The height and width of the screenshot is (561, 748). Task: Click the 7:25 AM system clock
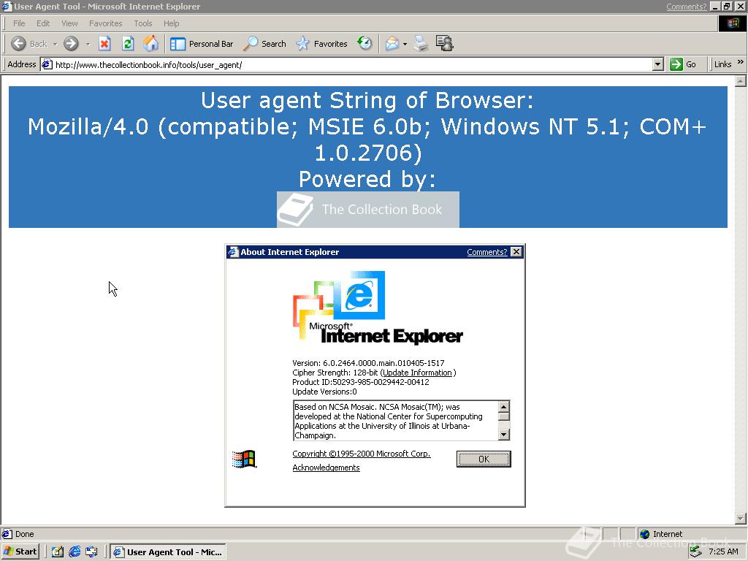click(x=723, y=552)
